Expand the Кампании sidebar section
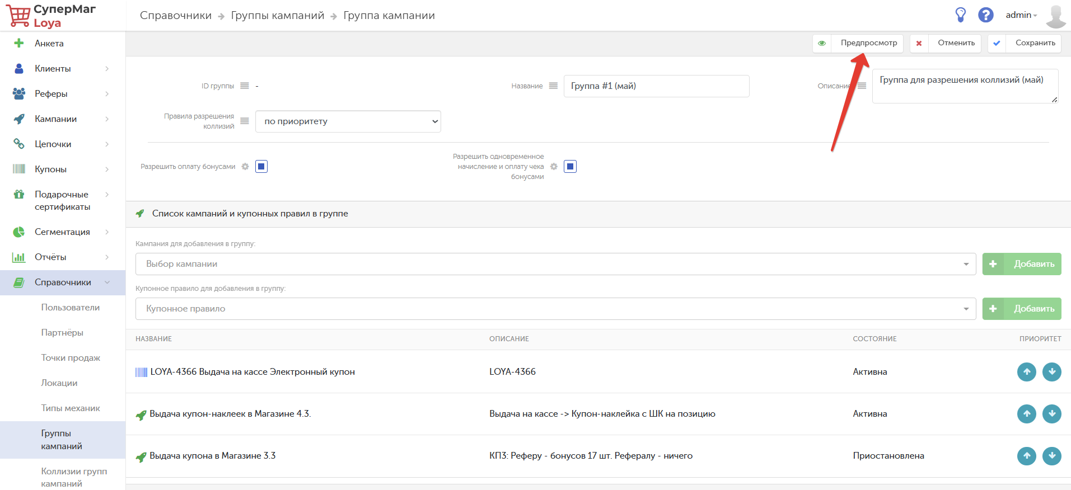1071x490 pixels. (107, 119)
